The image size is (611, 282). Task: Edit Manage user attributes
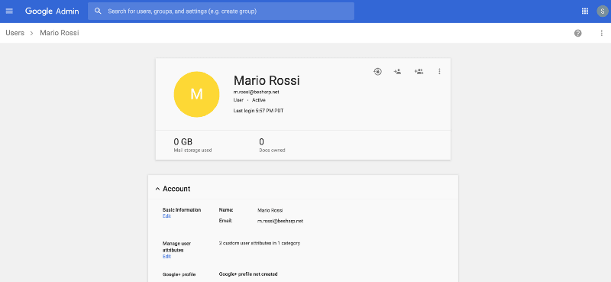[166, 257]
